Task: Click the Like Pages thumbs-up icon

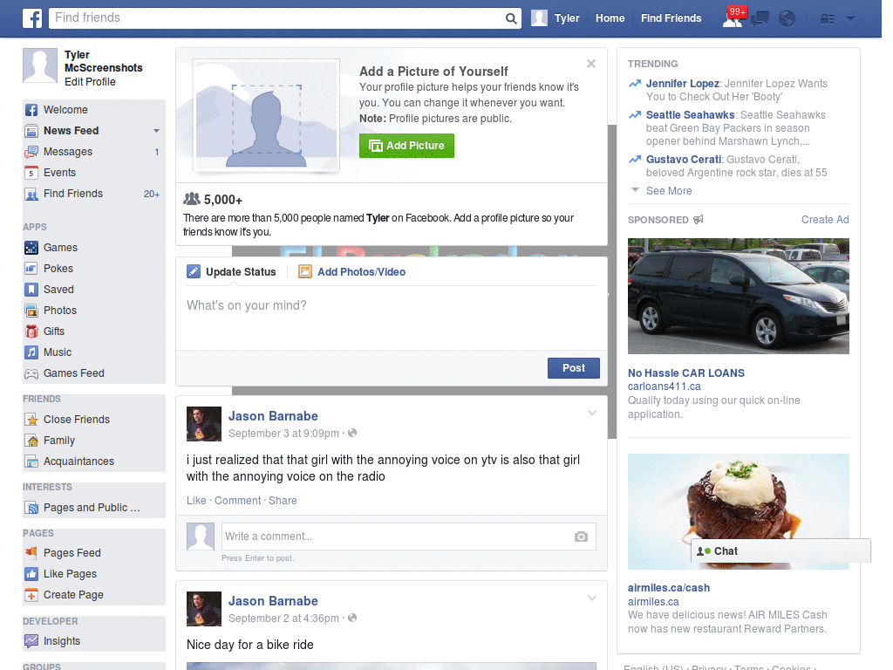Action: (31, 574)
